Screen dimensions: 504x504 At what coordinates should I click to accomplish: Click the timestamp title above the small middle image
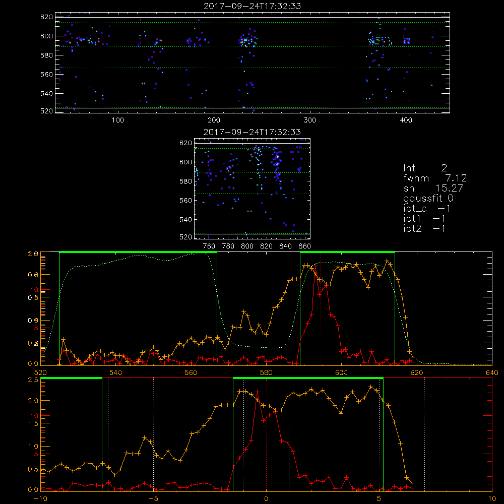252,132
